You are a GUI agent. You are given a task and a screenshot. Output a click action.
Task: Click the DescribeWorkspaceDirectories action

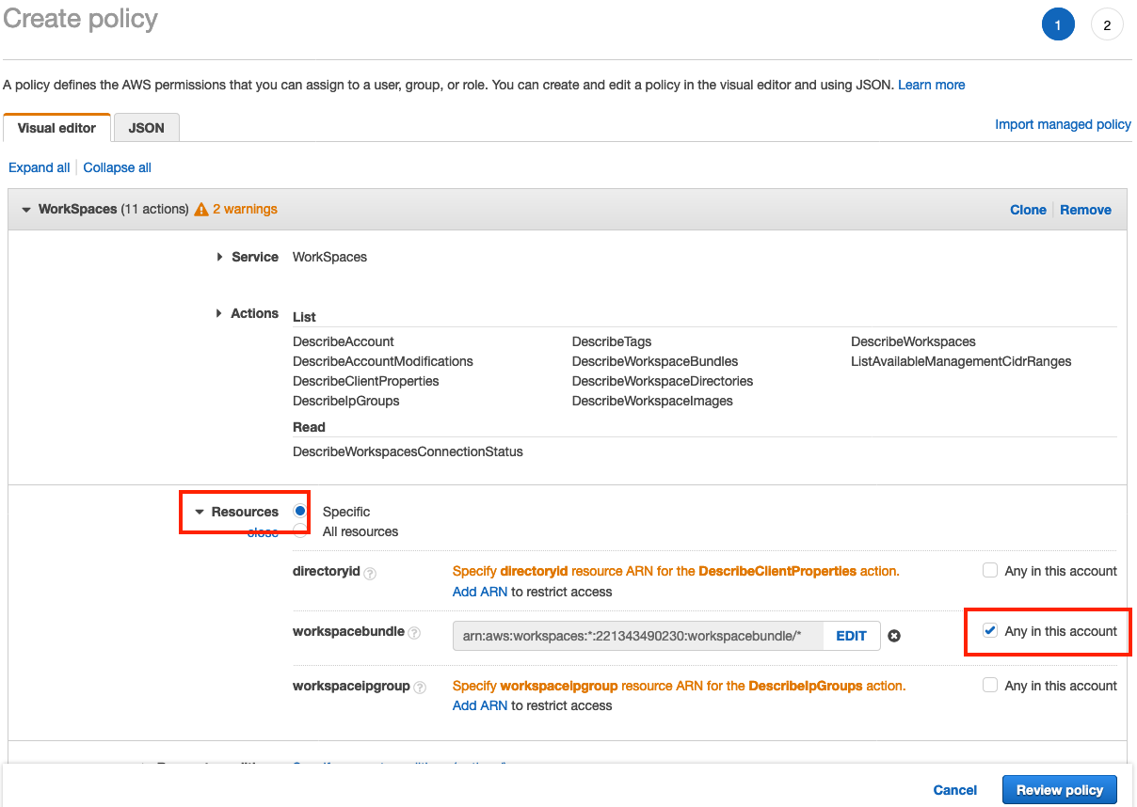click(x=663, y=381)
